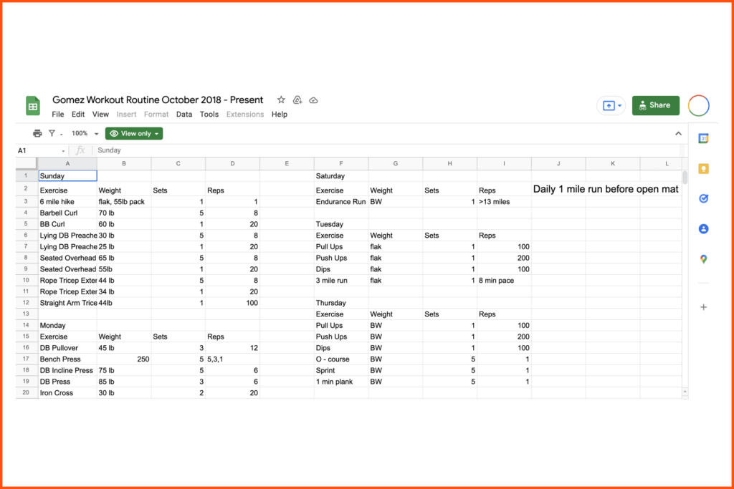Open Google Calendar in the side panel
This screenshot has width=734, height=489.
pos(703,139)
